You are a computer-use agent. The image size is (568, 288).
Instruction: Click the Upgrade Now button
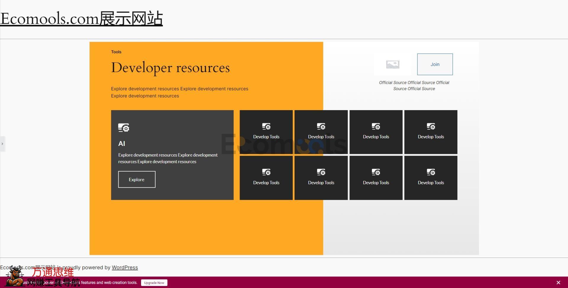tap(154, 283)
